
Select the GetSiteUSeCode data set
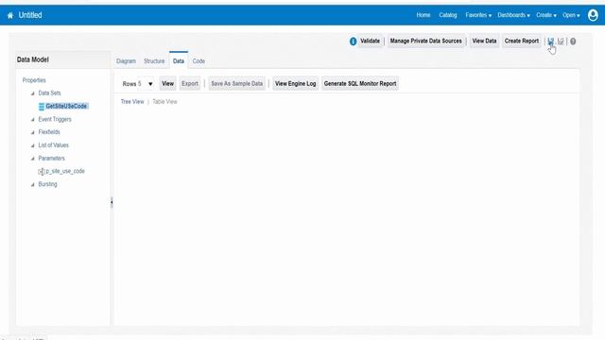point(66,106)
